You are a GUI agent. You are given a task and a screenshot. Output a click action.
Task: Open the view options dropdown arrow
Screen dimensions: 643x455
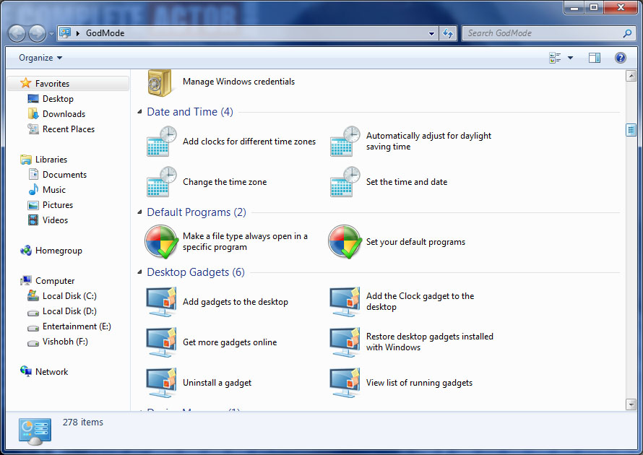[x=570, y=58]
